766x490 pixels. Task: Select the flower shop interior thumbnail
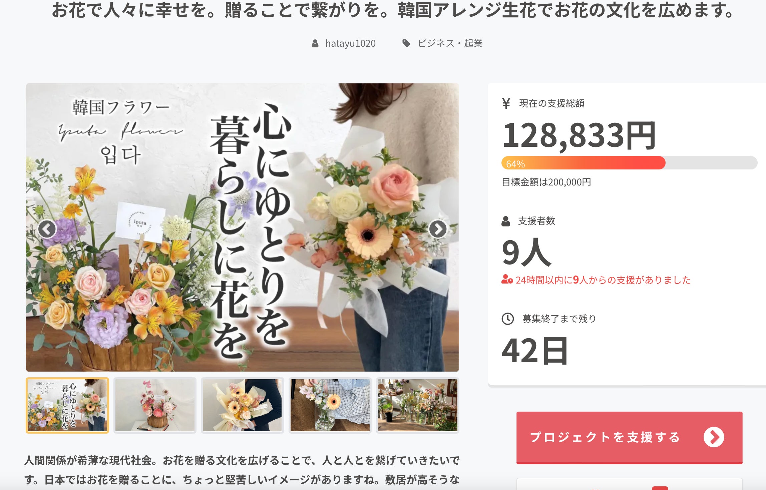click(418, 405)
